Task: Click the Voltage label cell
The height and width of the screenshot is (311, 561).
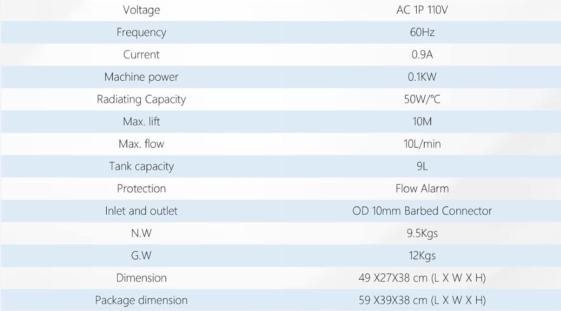Action: pyautogui.click(x=141, y=10)
